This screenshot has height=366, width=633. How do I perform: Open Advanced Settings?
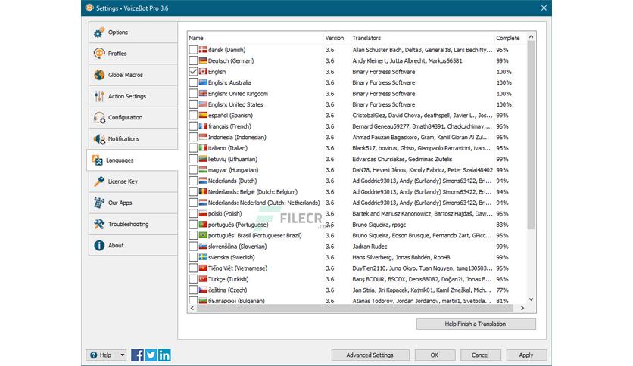(370, 355)
